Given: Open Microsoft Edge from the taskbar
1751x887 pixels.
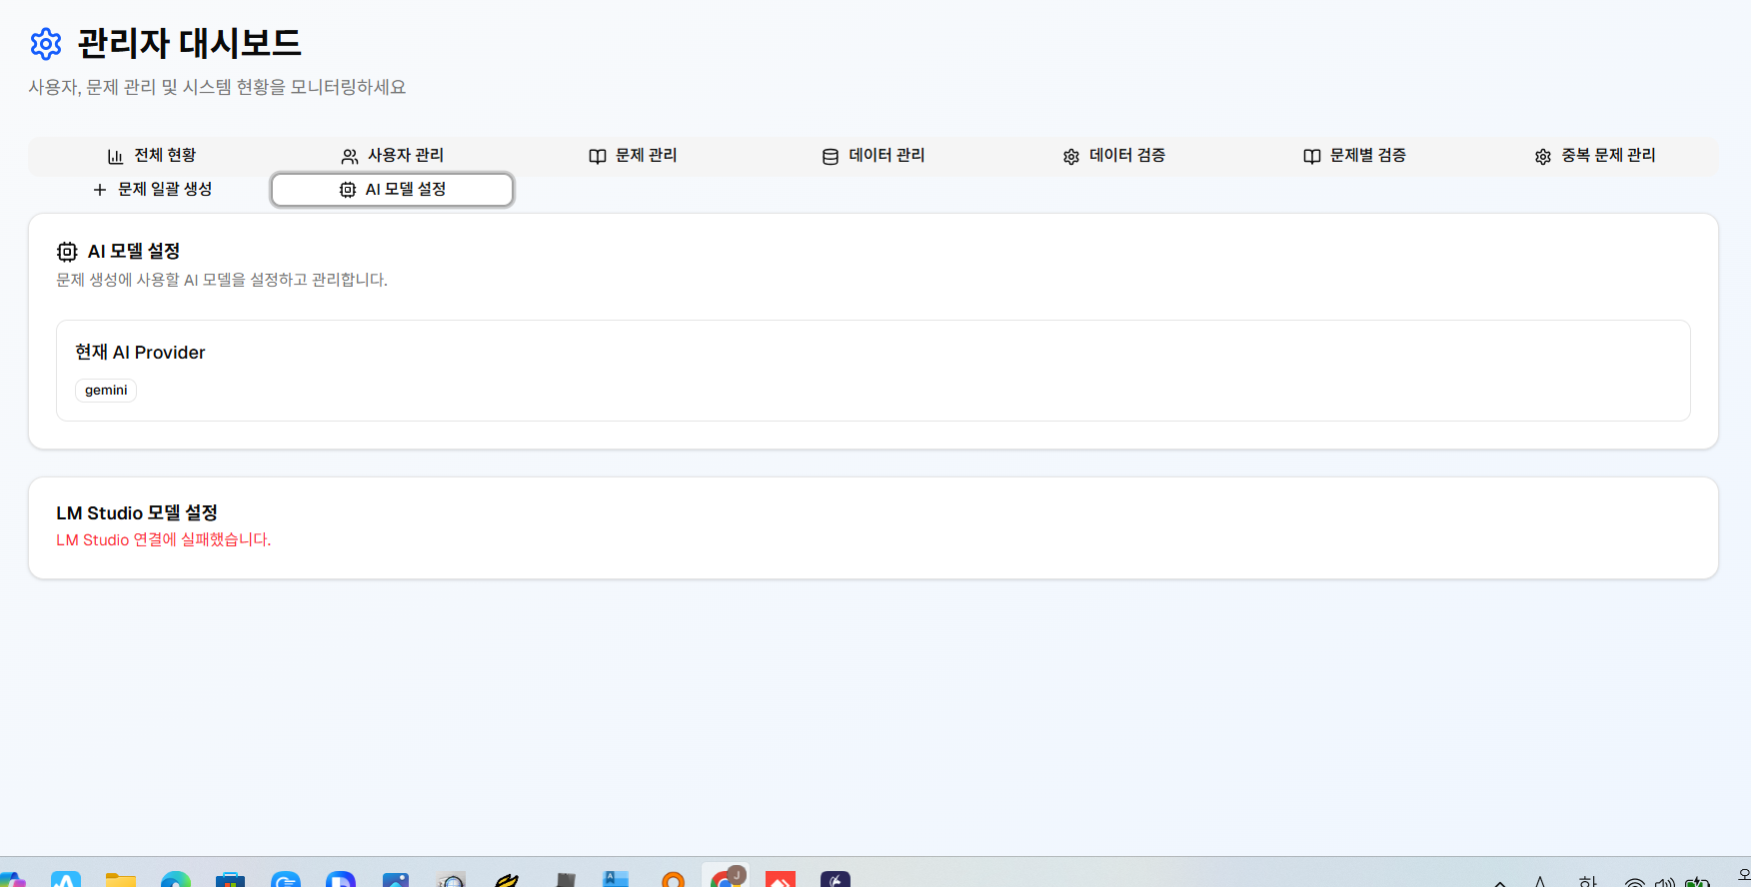Looking at the screenshot, I should [176, 880].
